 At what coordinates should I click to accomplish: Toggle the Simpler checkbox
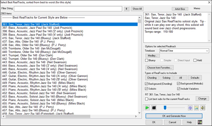(x=162, y=60)
